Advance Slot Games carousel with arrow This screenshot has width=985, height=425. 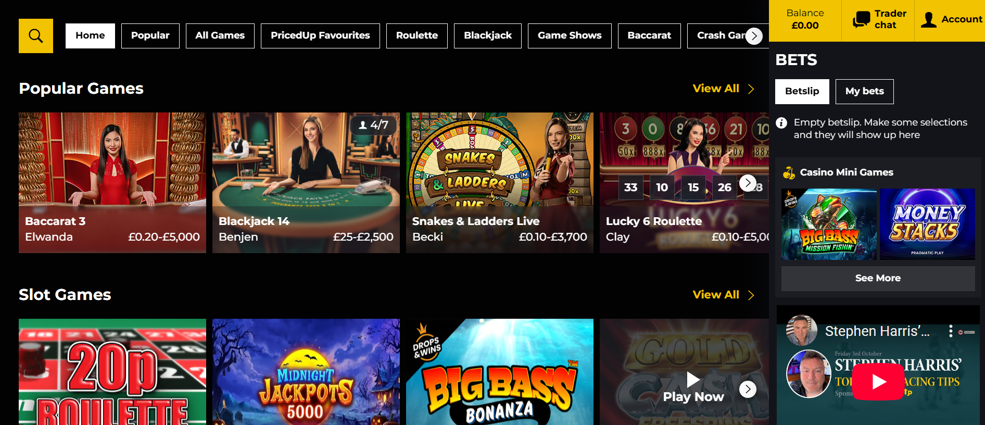748,389
